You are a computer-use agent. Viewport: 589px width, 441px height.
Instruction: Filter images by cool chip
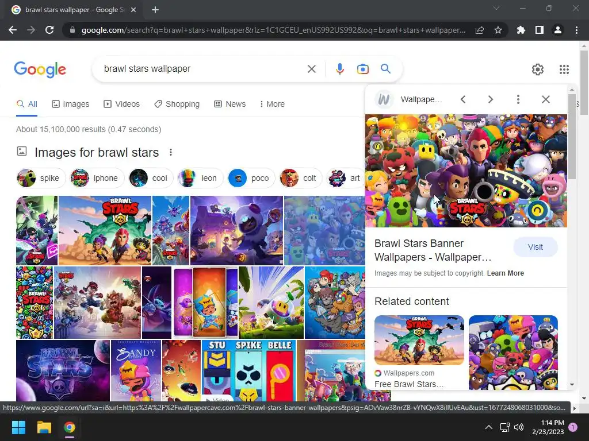(151, 178)
